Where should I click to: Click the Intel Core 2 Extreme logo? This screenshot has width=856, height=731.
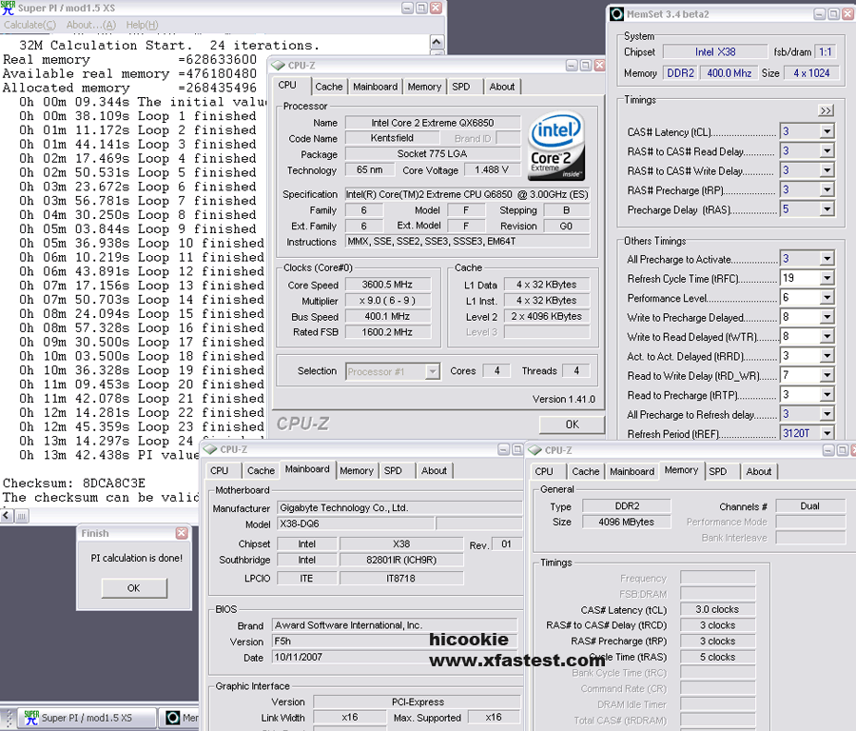click(555, 146)
